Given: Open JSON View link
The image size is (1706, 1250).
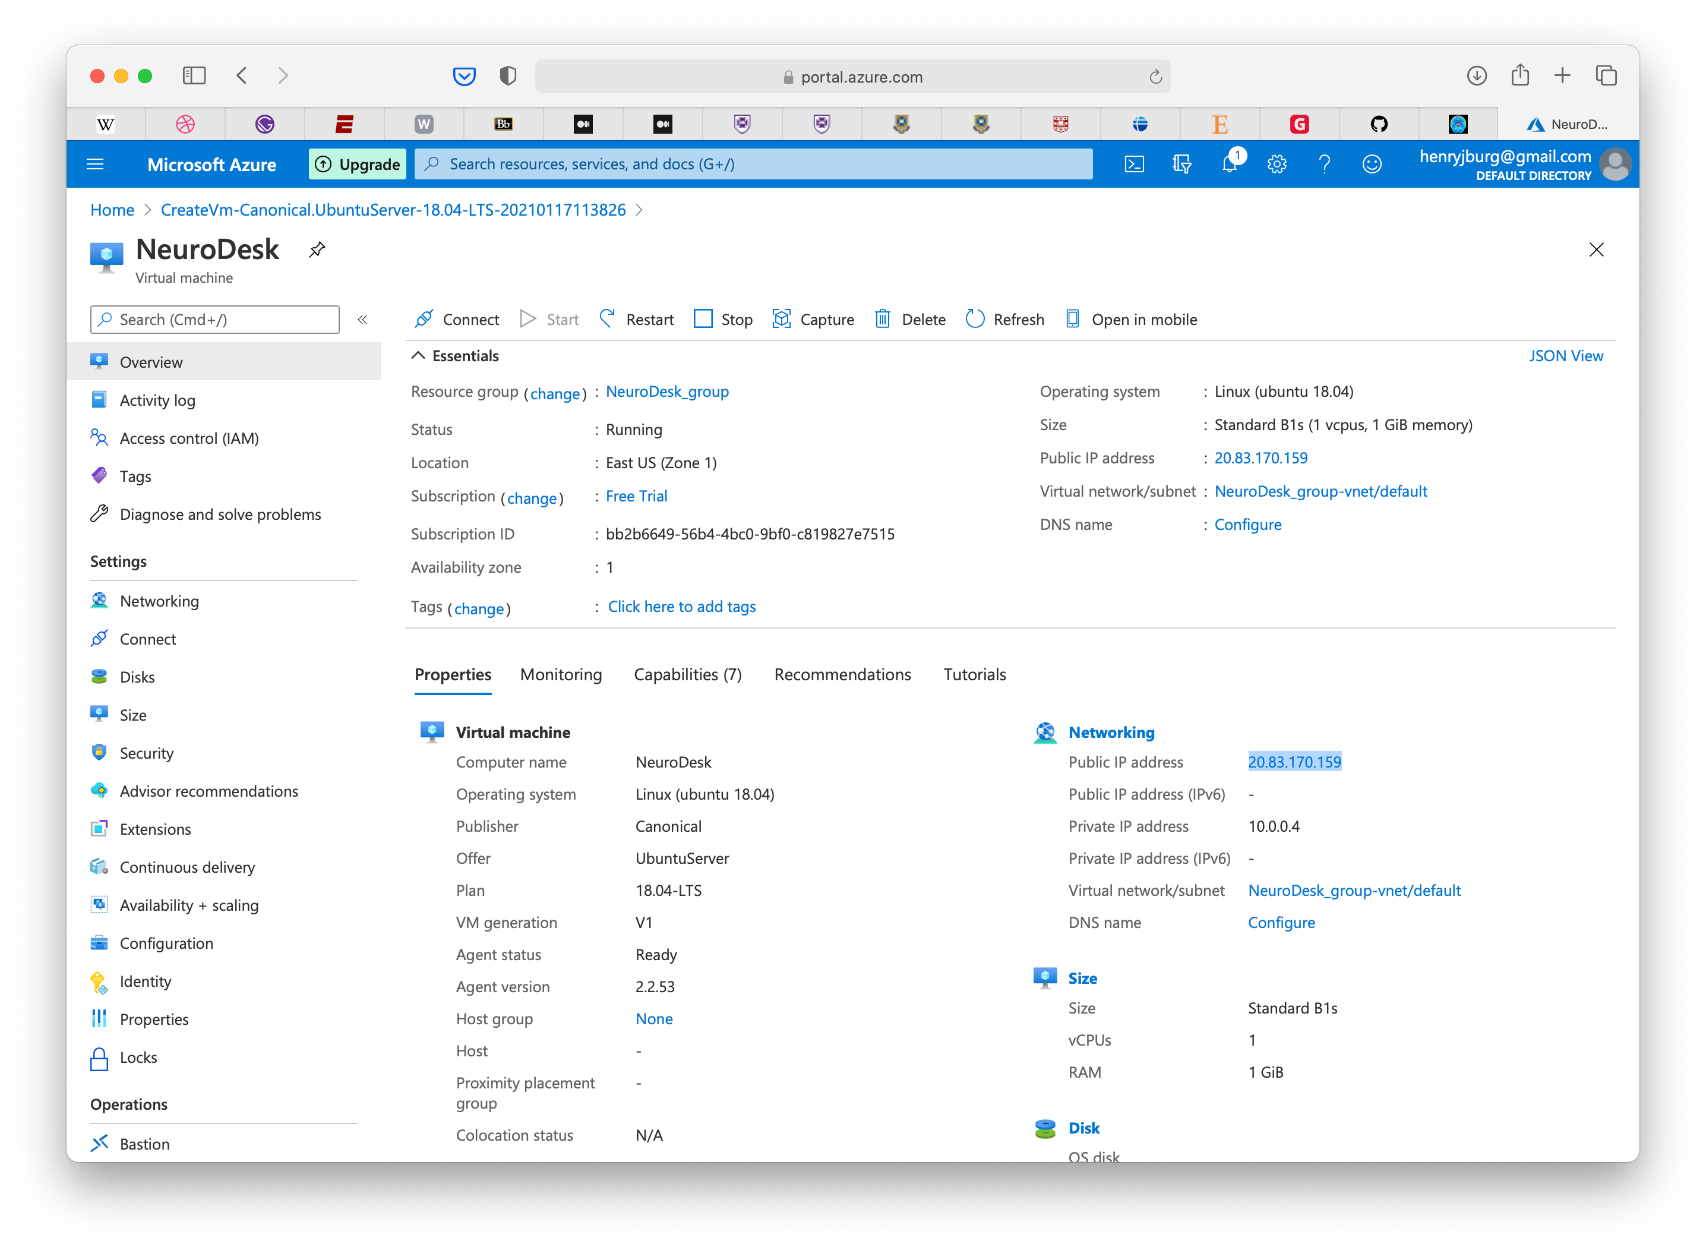Looking at the screenshot, I should pyautogui.click(x=1565, y=356).
